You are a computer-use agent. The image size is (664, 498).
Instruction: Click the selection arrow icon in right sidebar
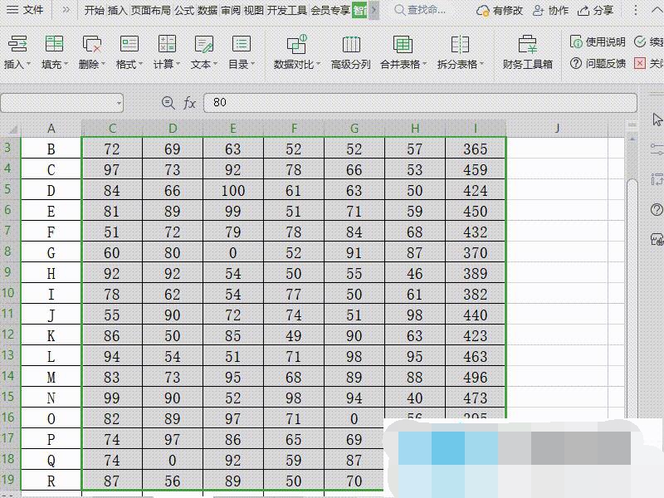(657, 120)
